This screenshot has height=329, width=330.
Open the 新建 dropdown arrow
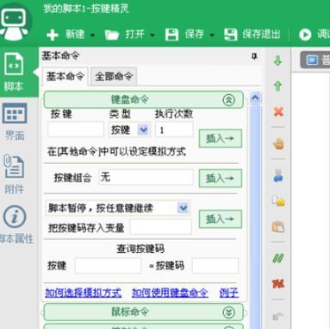pyautogui.click(x=92, y=35)
